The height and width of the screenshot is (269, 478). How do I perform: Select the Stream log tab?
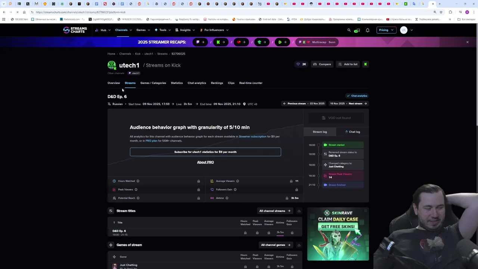[x=320, y=132]
